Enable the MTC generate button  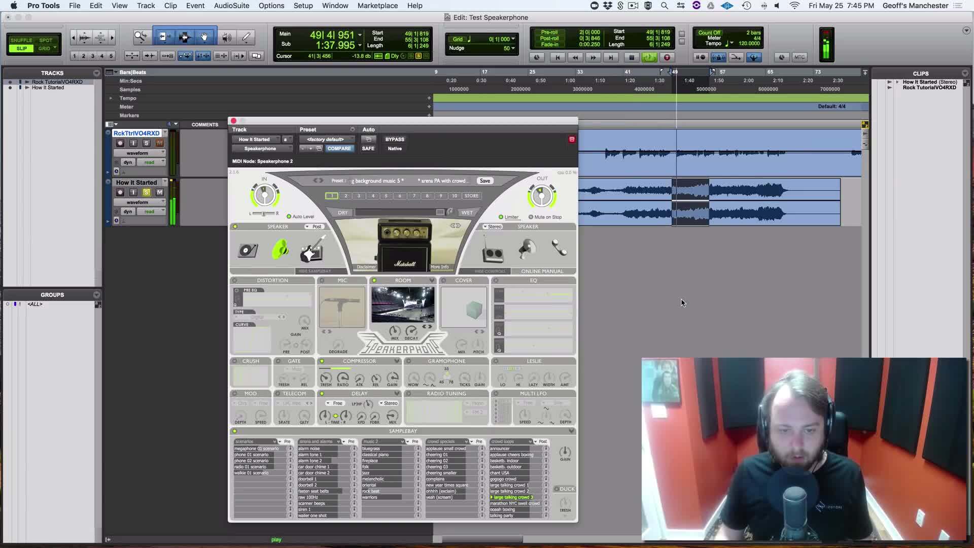click(x=799, y=57)
